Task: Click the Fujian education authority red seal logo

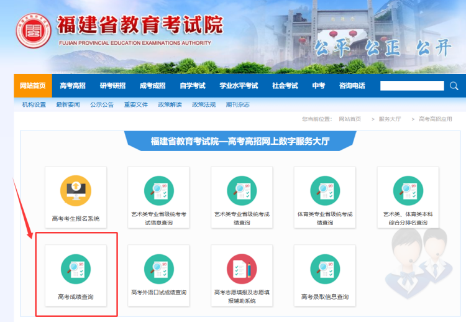Action: tap(34, 31)
